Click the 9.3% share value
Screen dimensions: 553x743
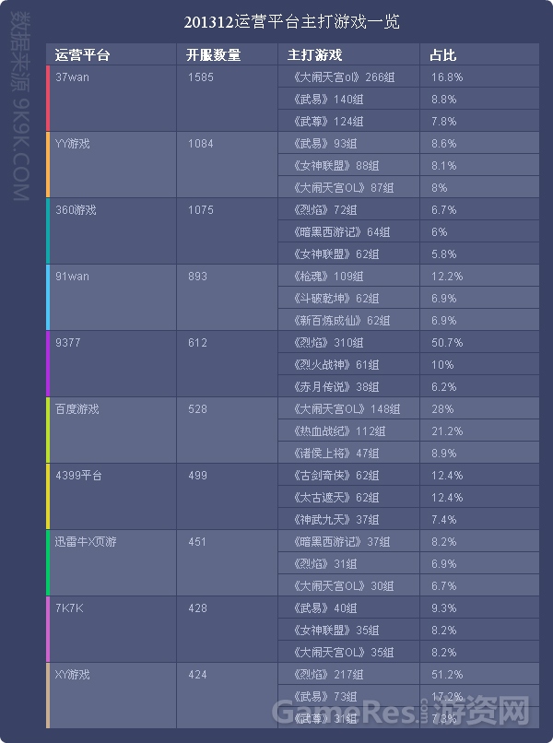444,608
